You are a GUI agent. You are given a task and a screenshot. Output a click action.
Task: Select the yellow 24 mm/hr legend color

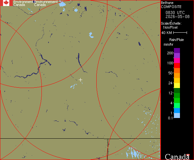[x=177, y=85]
